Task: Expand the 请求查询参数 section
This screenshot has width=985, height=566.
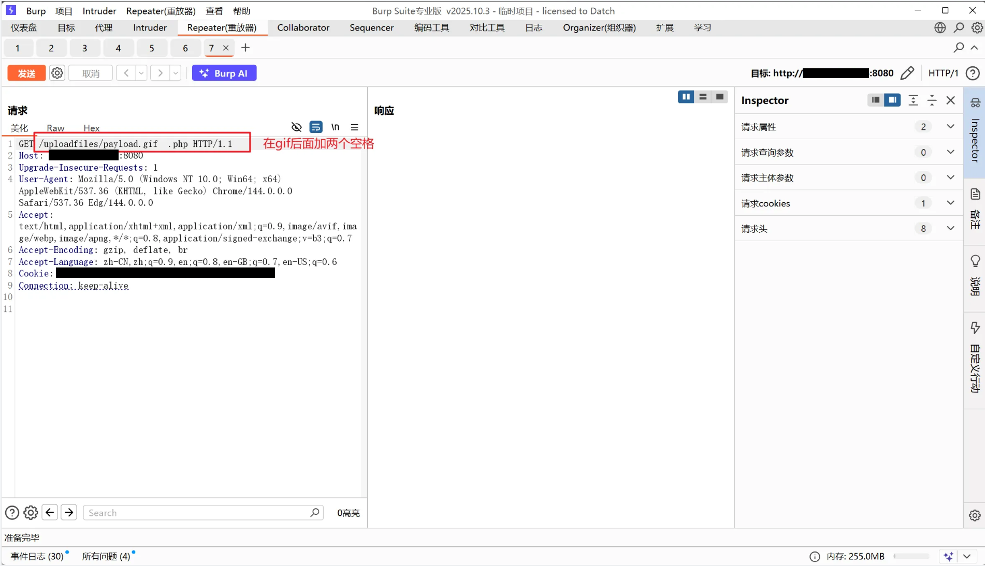Action: click(848, 152)
